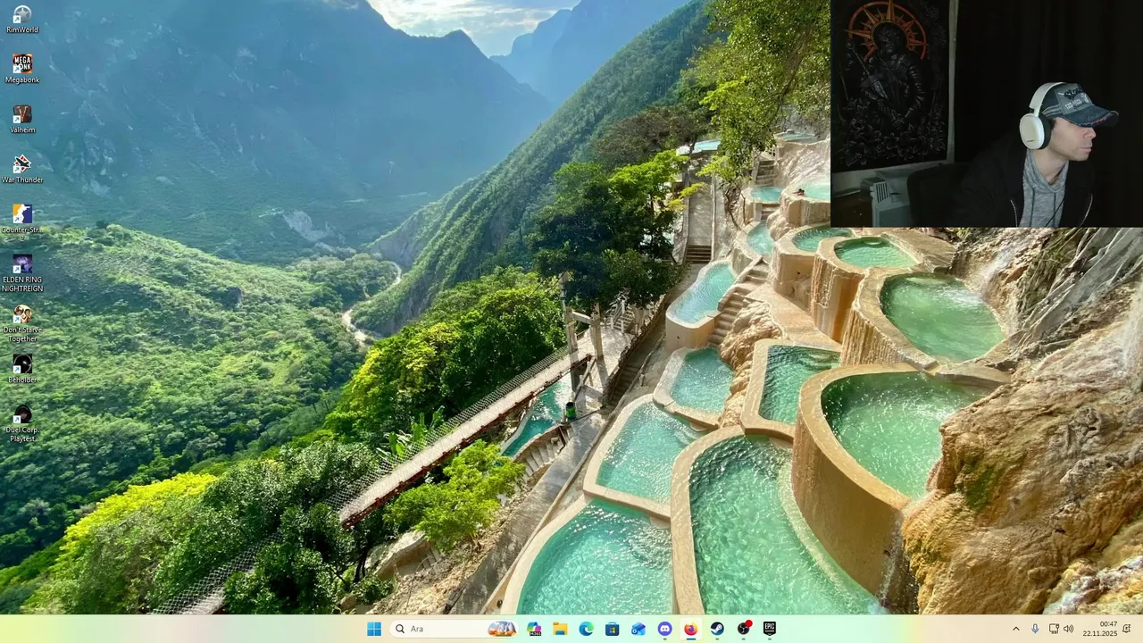1143x643 pixels.
Task: Switch to Firefox in the taskbar
Action: [x=690, y=629]
